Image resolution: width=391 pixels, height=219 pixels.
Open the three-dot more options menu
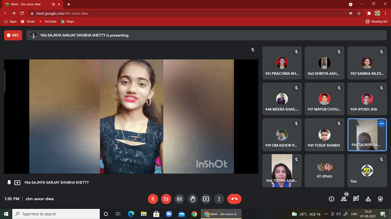coord(219,199)
